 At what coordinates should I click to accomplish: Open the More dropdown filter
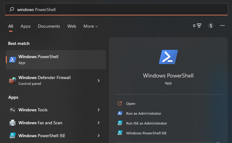pyautogui.click(x=90, y=26)
